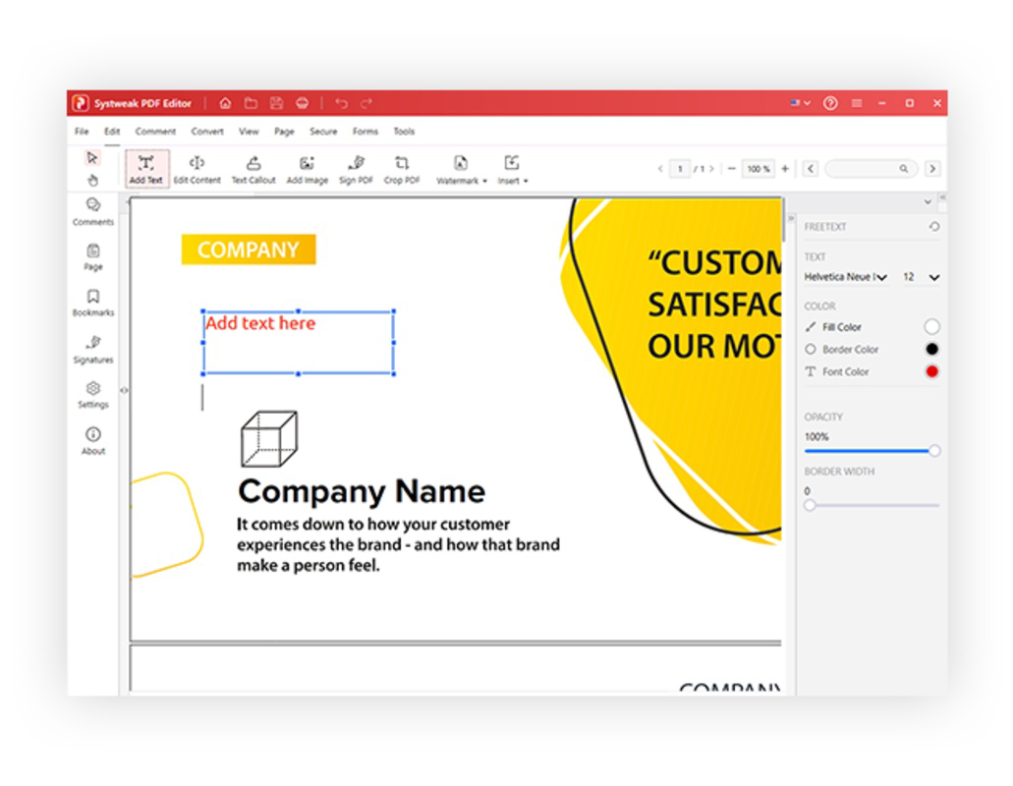This screenshot has height=786, width=1013.
Task: Click the Home icon in title bar
Action: click(x=225, y=103)
